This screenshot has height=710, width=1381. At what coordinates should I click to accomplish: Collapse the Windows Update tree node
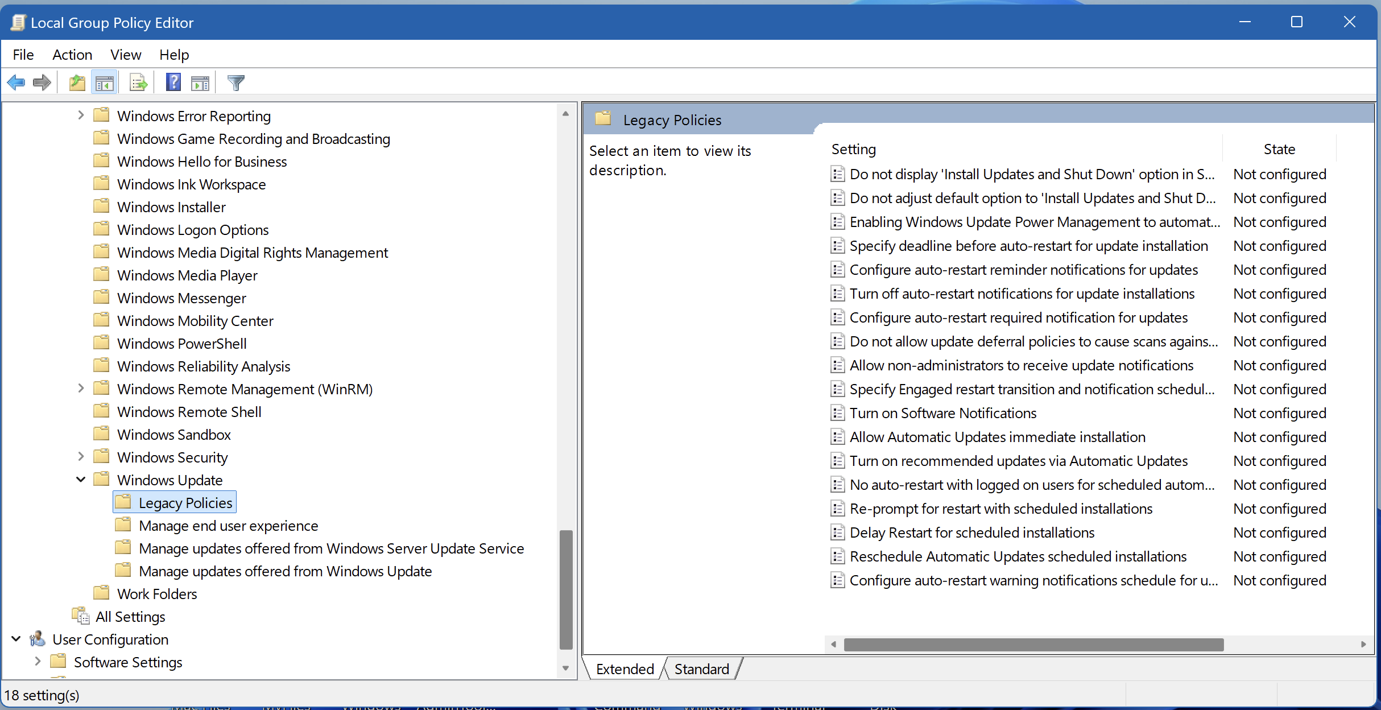coord(81,480)
